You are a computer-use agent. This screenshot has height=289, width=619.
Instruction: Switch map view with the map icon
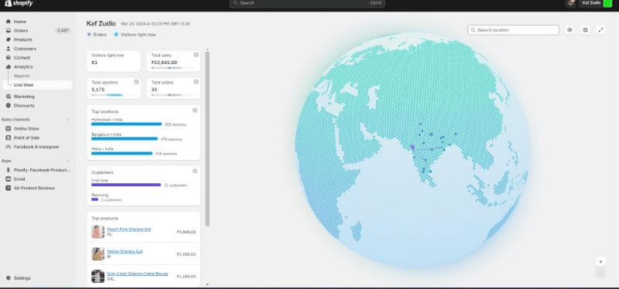586,30
